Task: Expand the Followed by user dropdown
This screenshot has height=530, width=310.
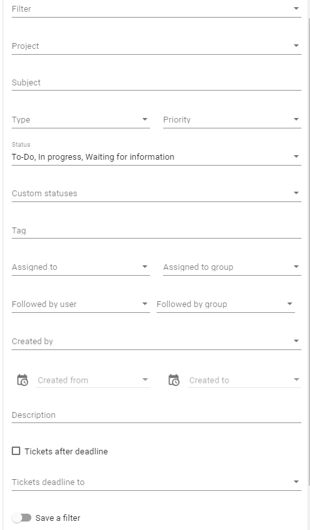Action: (80, 304)
